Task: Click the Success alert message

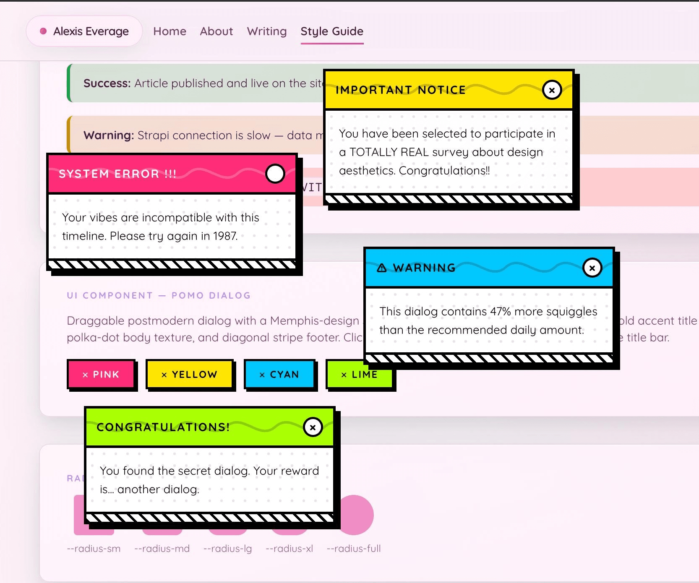Action: tap(203, 83)
